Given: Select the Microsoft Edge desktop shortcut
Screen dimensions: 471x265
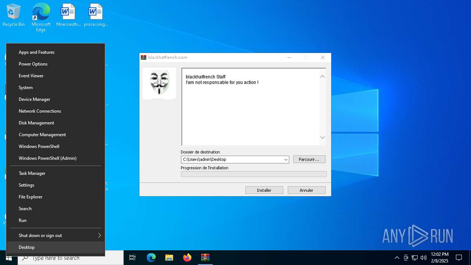Looking at the screenshot, I should click(x=41, y=17).
